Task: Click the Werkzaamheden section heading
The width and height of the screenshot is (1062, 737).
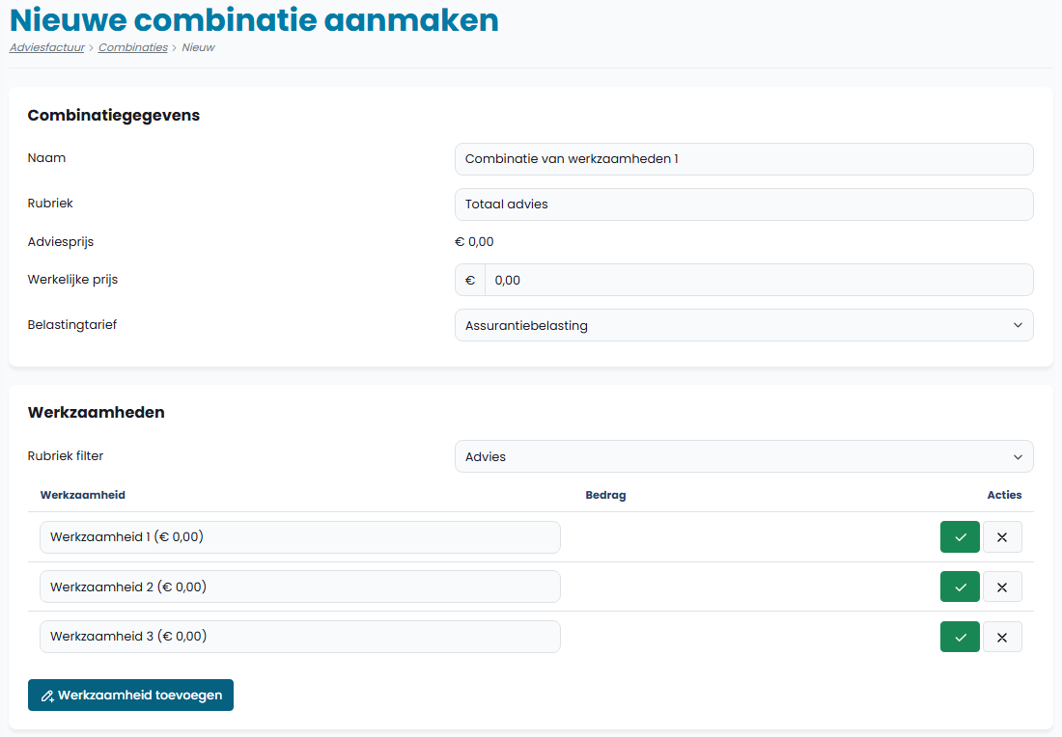Action: point(97,412)
